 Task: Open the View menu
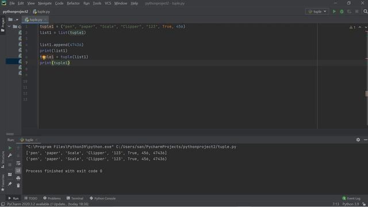(30, 3)
